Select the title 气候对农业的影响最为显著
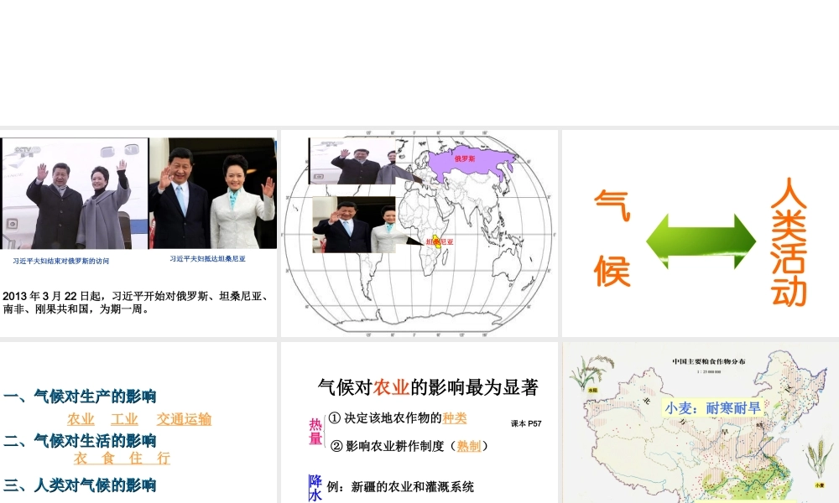This screenshot has width=839, height=503. pos(428,387)
